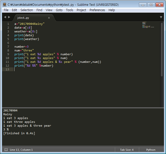Open the tab list dropdown arrow
This screenshot has width=166, height=154.
[161, 17]
